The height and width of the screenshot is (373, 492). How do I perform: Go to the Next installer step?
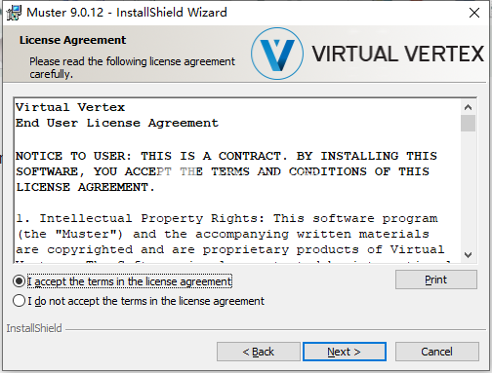345,352
